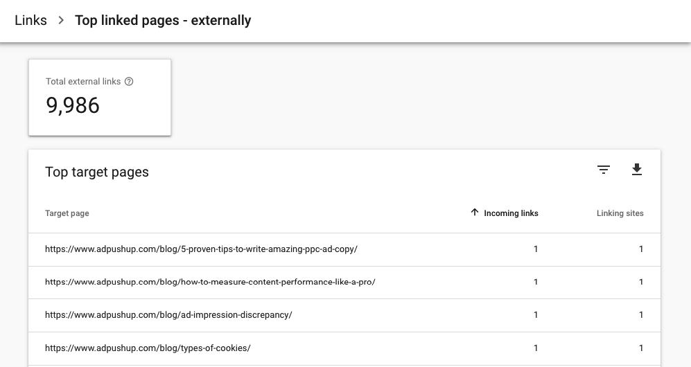691x367 pixels.
Task: Go back to Links breadcrumb
Action: [30, 21]
